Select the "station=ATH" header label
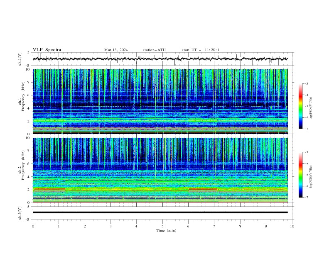This screenshot has width=329, height=254. pyautogui.click(x=154, y=50)
